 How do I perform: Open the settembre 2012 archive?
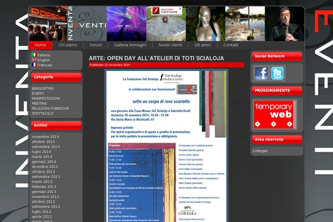click(46, 206)
